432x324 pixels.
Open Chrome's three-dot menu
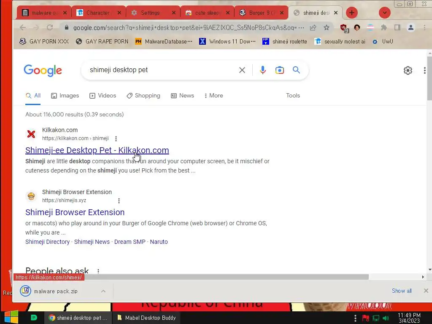(x=424, y=27)
